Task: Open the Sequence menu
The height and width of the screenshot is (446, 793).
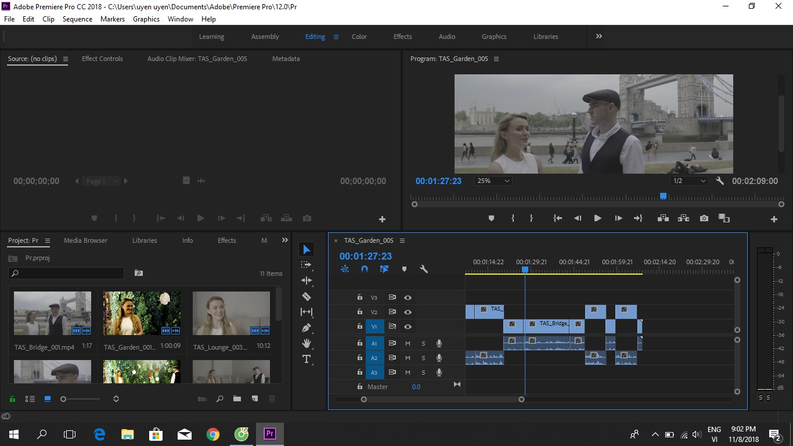Action: click(77, 19)
